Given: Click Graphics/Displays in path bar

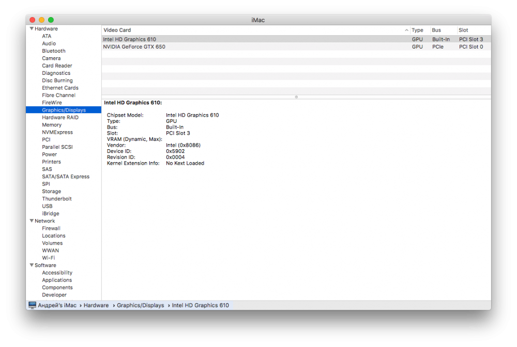Looking at the screenshot, I should click(141, 305).
